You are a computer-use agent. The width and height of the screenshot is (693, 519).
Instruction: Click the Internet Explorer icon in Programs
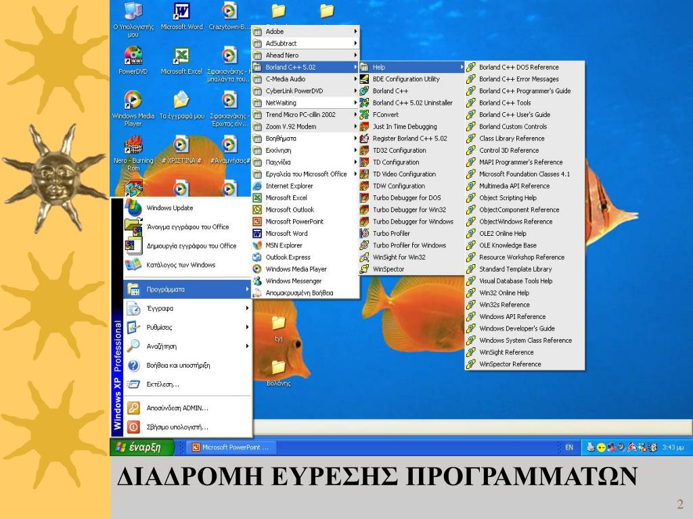pyautogui.click(x=257, y=186)
